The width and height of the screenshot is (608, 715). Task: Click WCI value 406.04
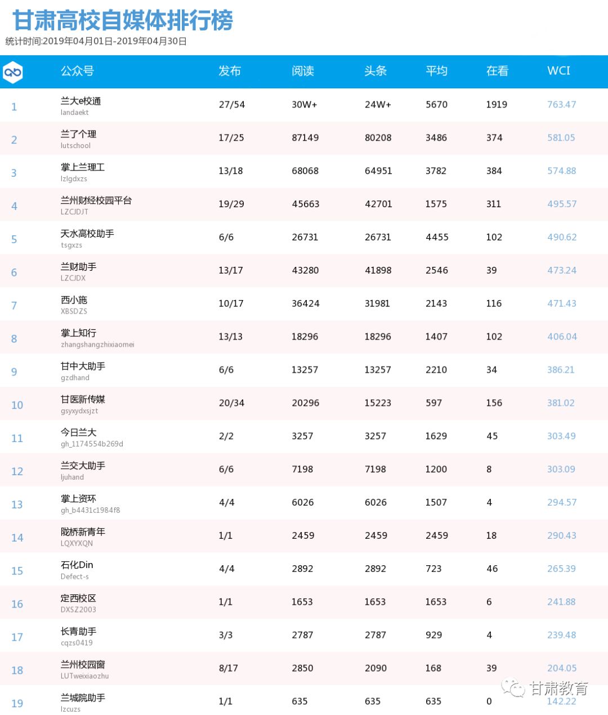click(562, 337)
